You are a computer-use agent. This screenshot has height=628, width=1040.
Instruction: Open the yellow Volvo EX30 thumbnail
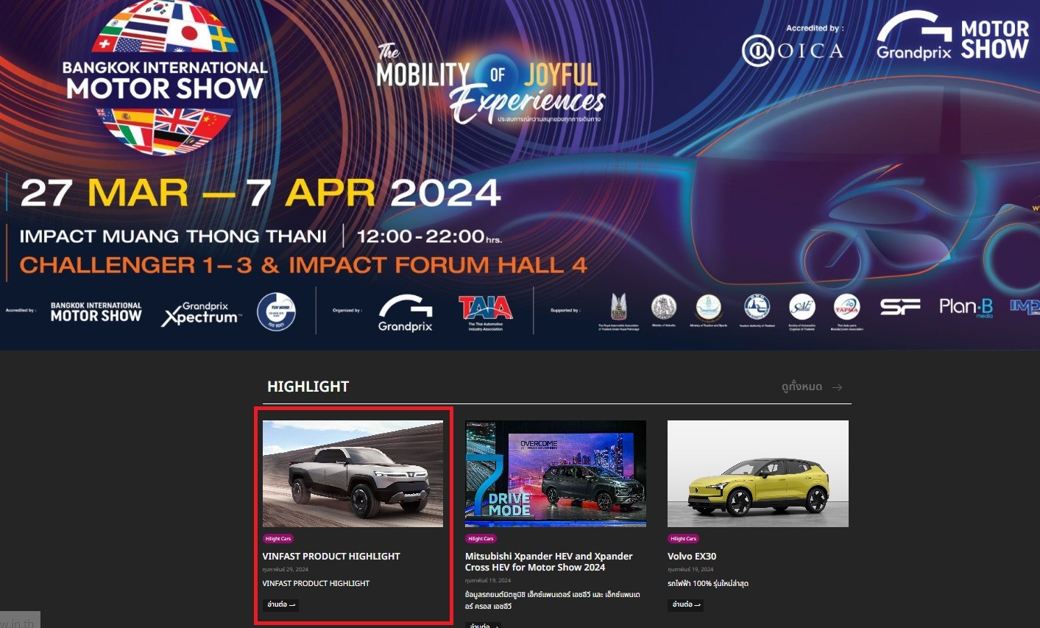pos(757,473)
